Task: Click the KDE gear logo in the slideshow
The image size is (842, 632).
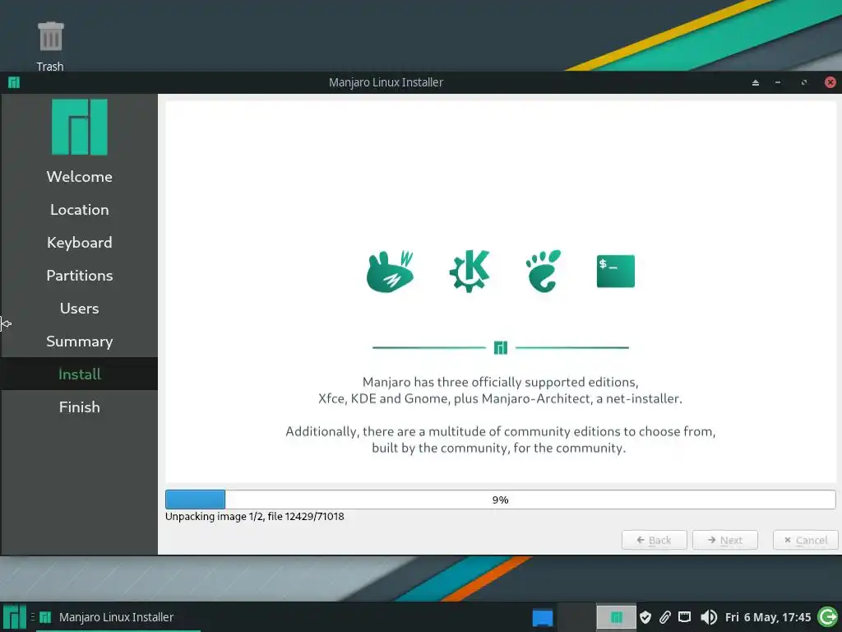Action: 470,271
